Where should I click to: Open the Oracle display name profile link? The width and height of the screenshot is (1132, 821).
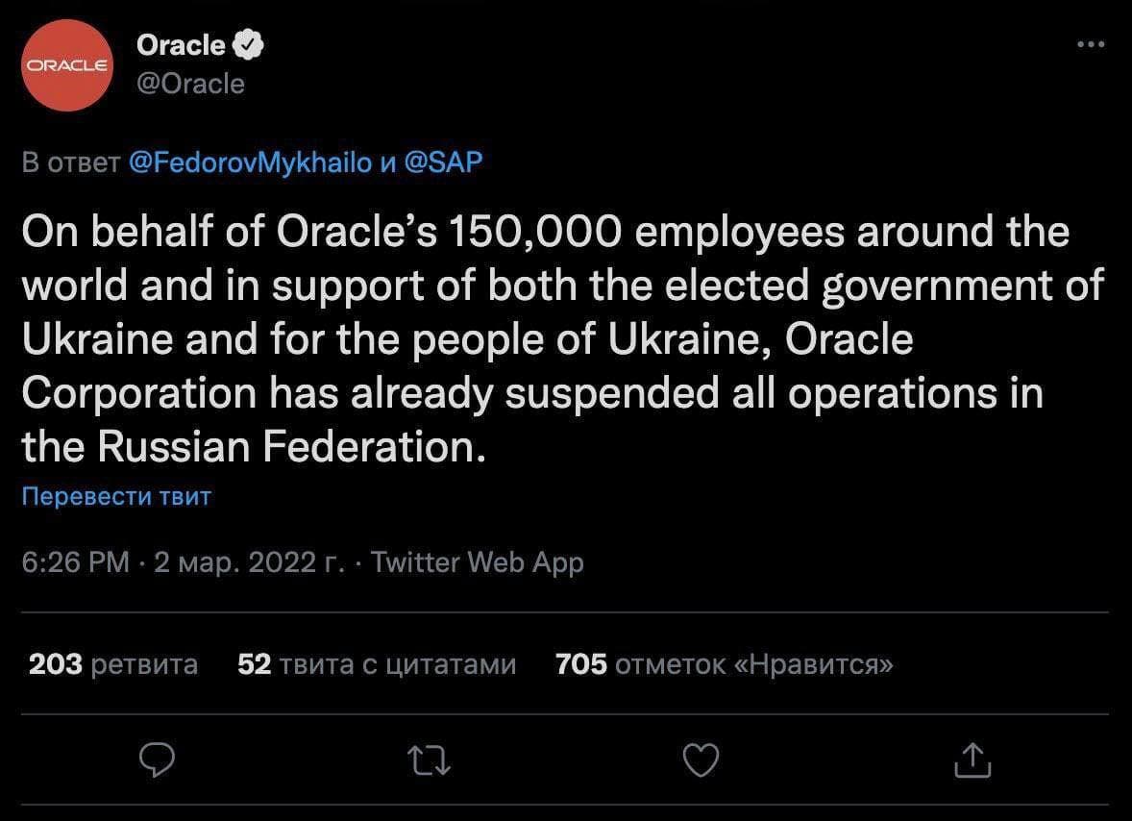pyautogui.click(x=181, y=44)
